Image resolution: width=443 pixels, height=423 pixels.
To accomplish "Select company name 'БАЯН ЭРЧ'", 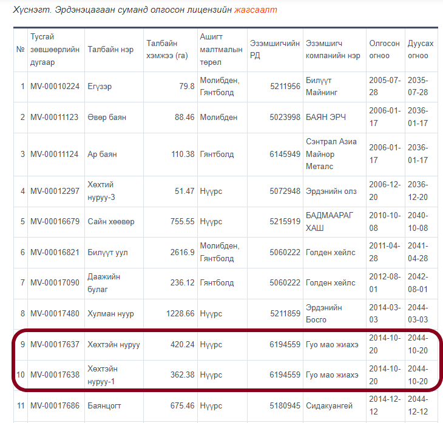I will [x=326, y=117].
